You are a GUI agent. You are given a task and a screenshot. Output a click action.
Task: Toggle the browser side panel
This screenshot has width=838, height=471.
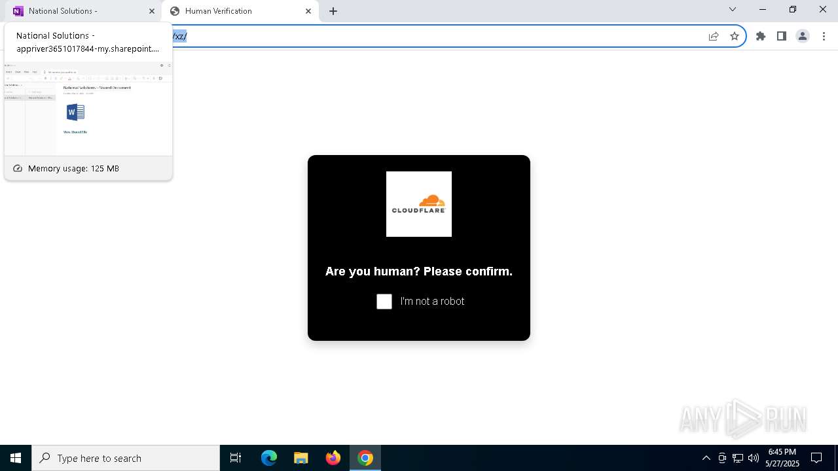(782, 36)
